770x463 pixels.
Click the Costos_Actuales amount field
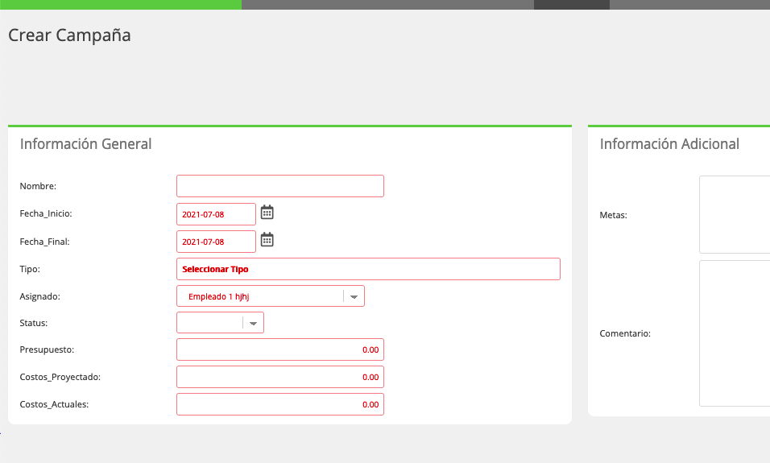point(280,404)
